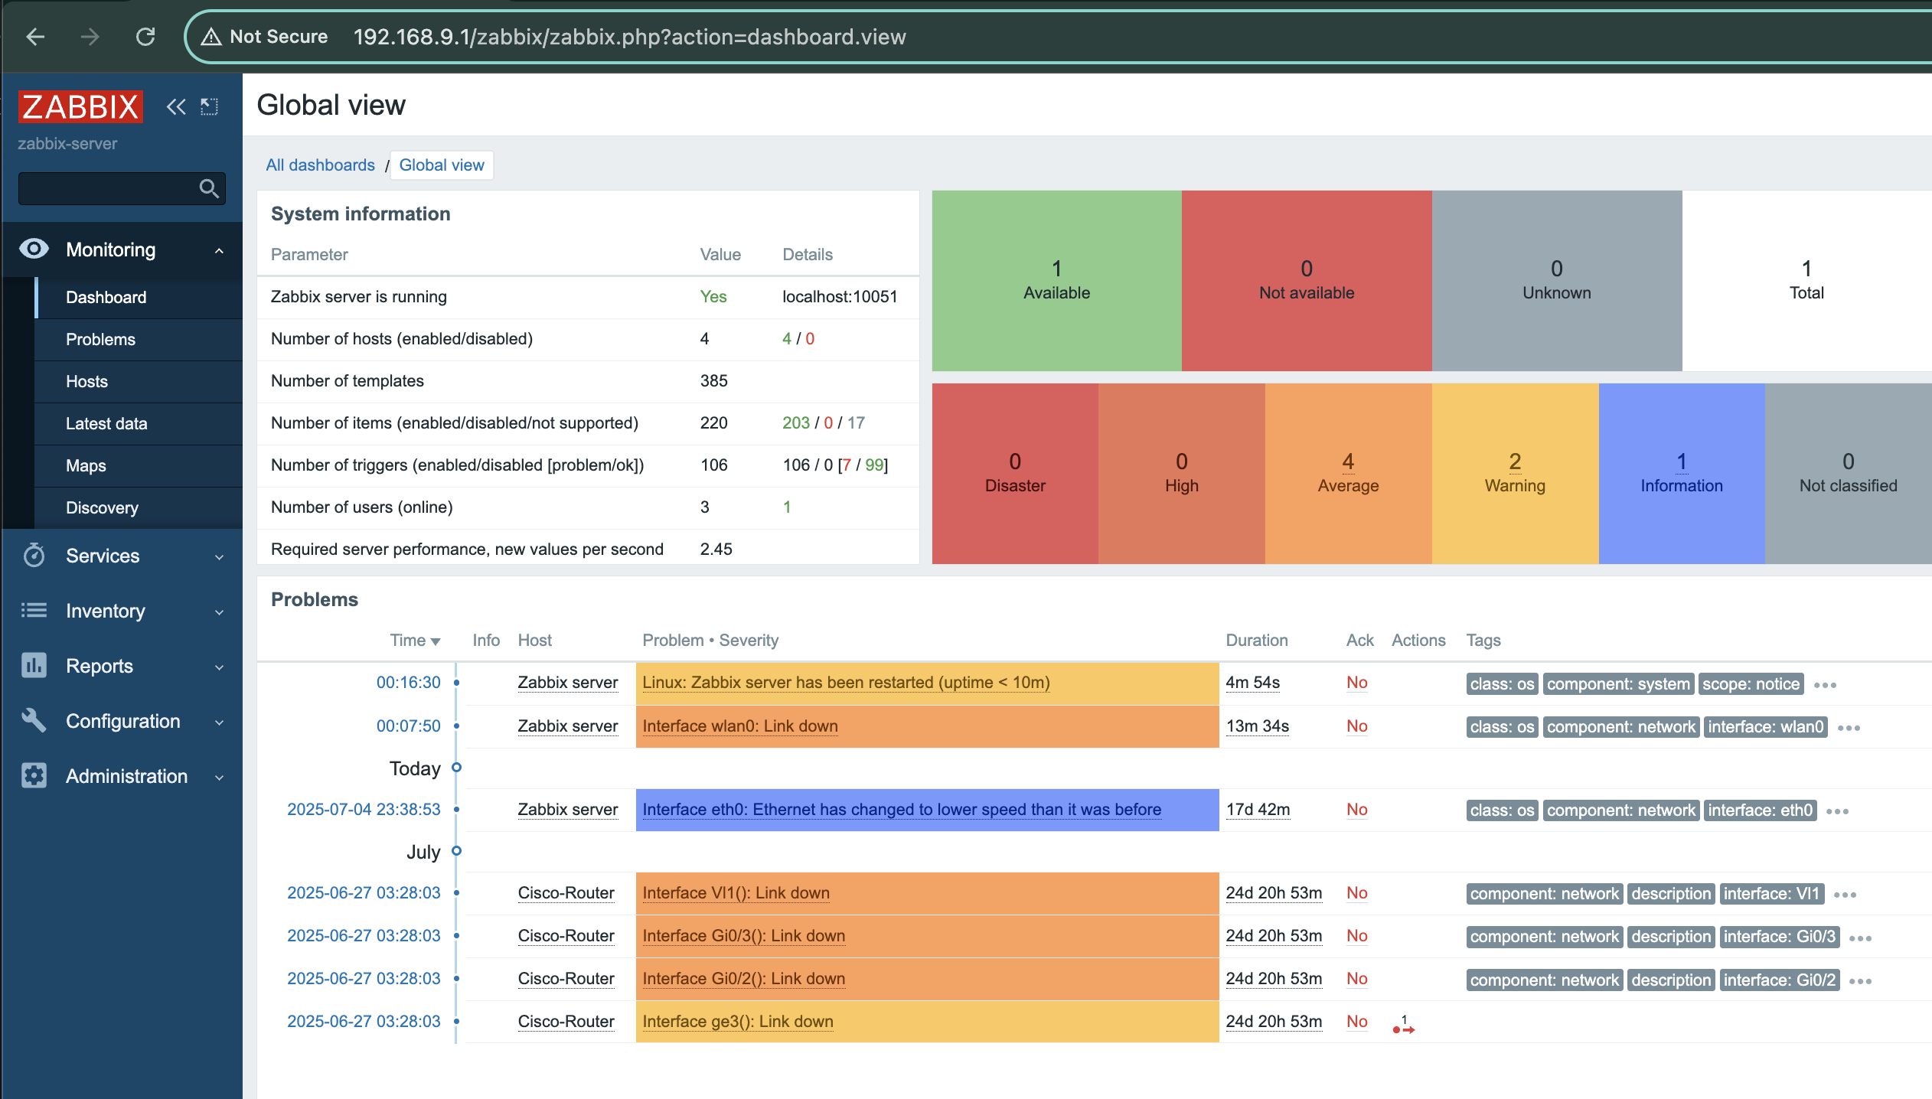Click the ZABBIX logo
Screen dimensions: 1932x1099
tap(80, 106)
